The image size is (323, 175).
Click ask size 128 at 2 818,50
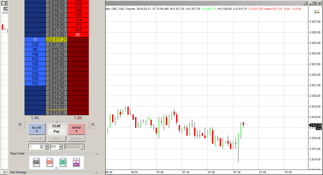(x=78, y=15)
